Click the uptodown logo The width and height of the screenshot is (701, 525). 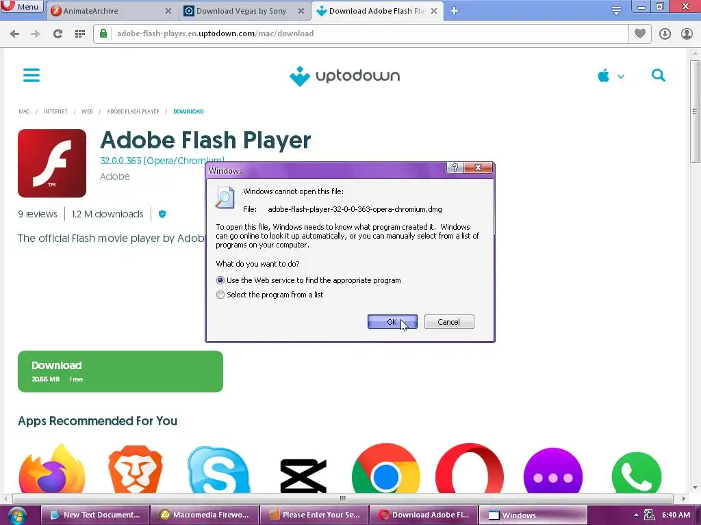[345, 76]
